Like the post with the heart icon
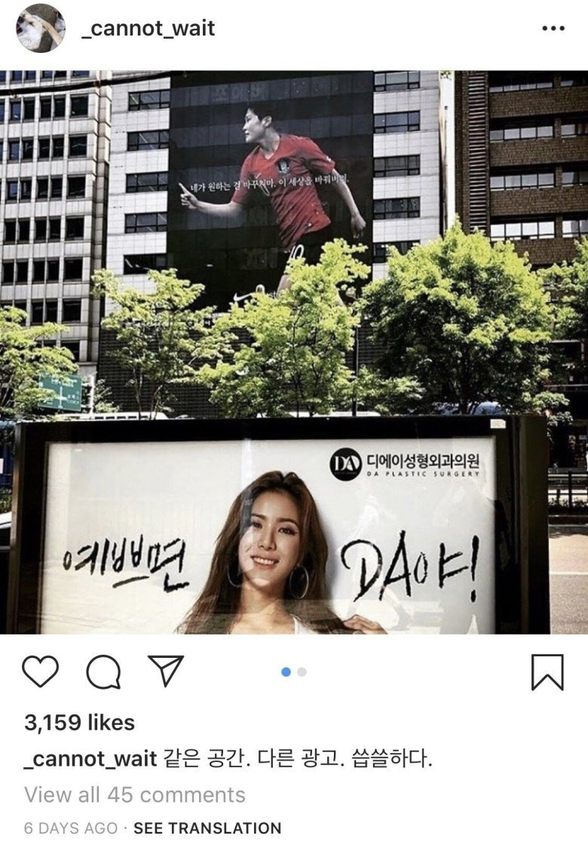This screenshot has height=854, width=588. [40, 671]
